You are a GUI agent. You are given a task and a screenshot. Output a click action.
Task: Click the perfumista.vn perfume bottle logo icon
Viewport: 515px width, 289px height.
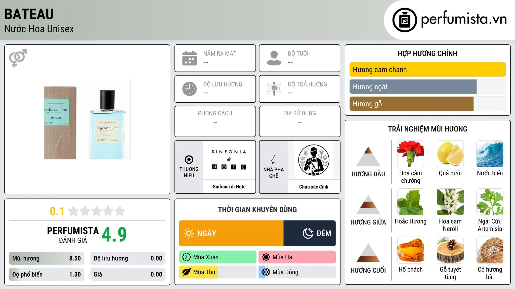pos(405,20)
